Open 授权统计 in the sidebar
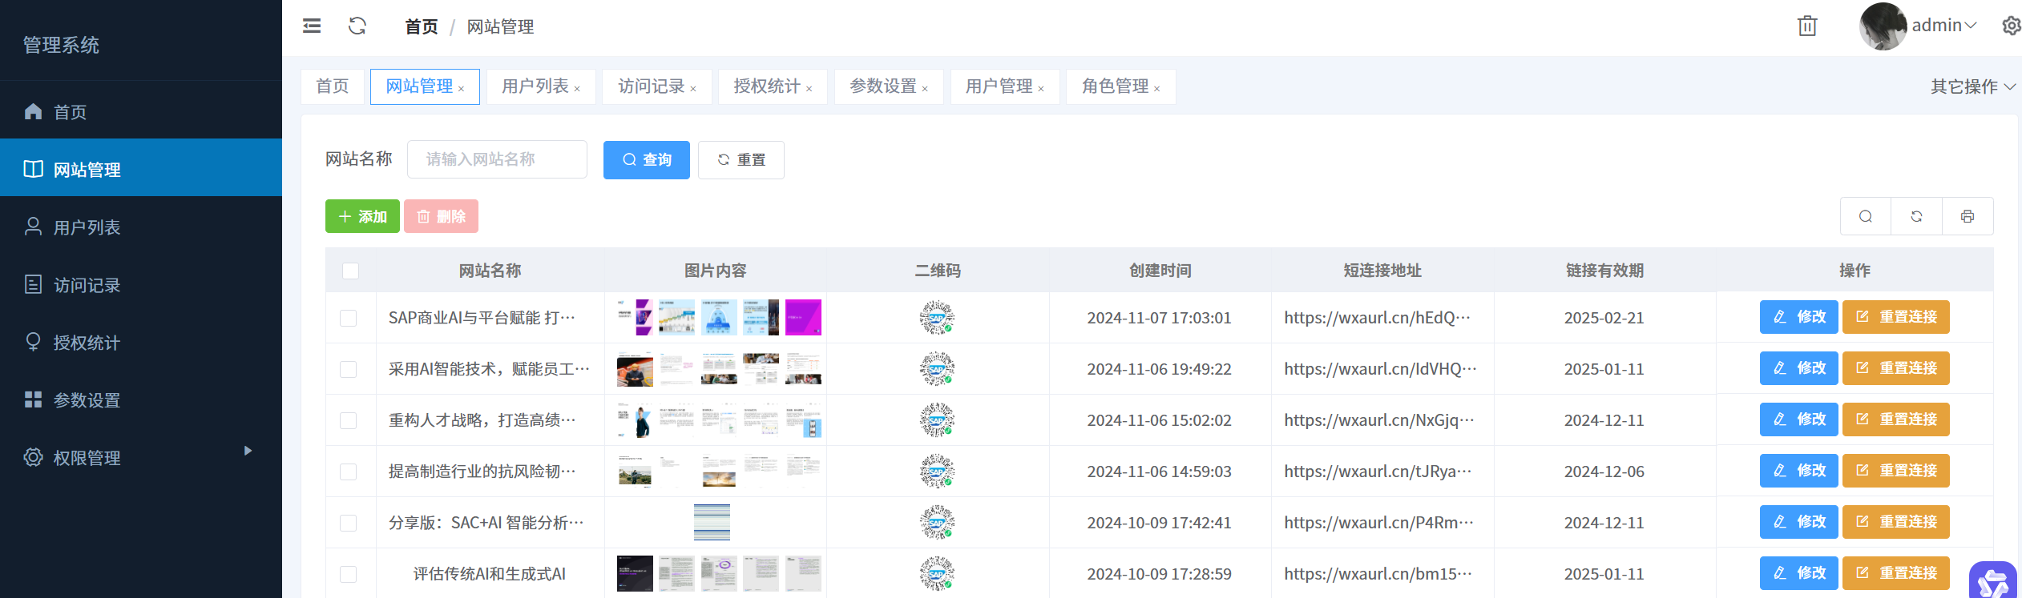The width and height of the screenshot is (2022, 598). [x=141, y=342]
